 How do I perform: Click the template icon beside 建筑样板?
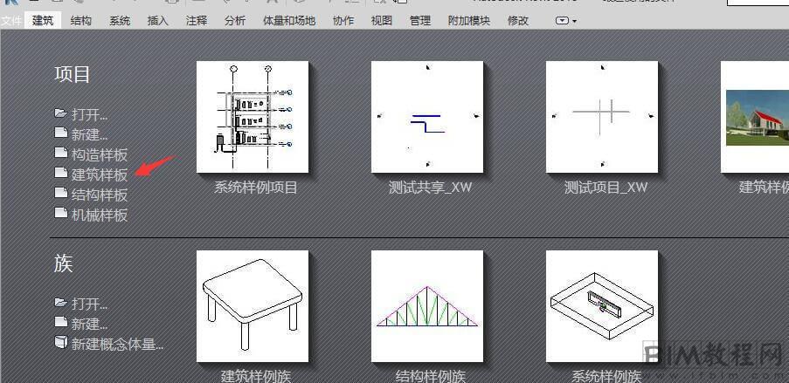[61, 173]
